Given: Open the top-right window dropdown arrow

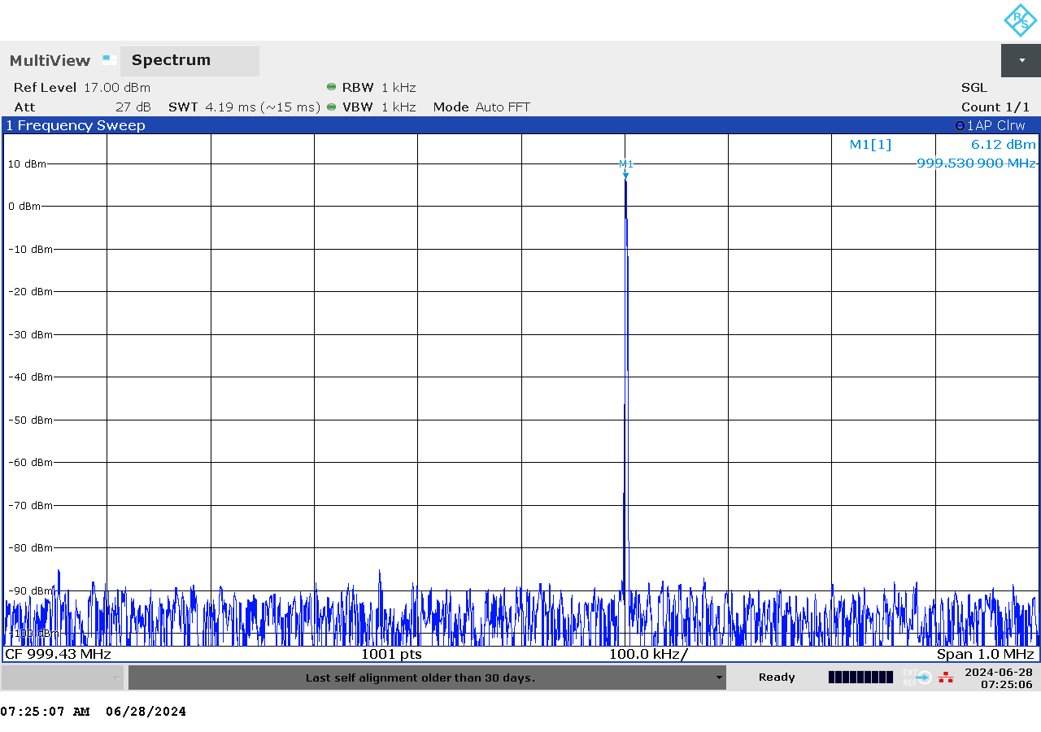Looking at the screenshot, I should pyautogui.click(x=1021, y=60).
